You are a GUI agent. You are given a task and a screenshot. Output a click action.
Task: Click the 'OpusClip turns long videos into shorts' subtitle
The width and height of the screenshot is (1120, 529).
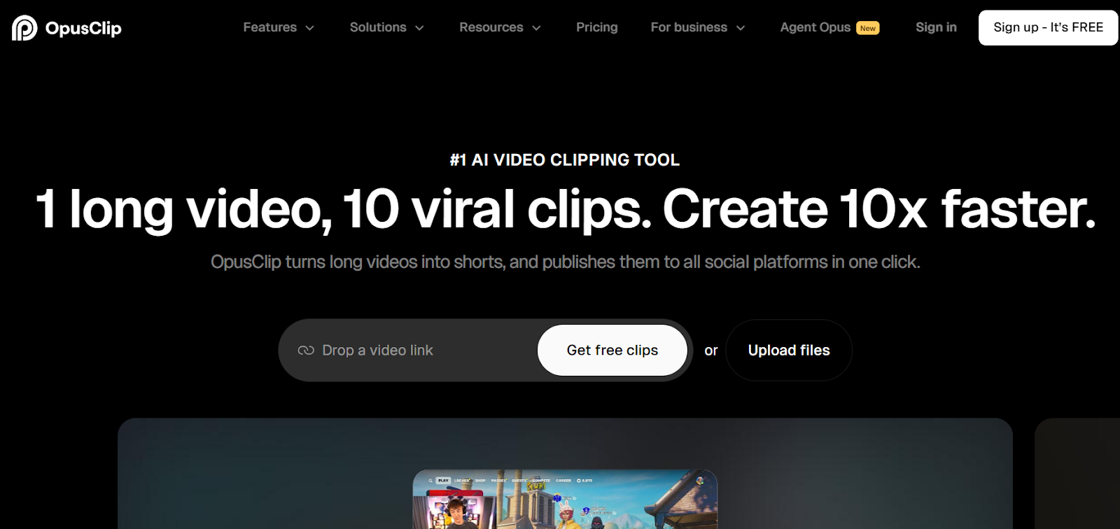(x=566, y=262)
